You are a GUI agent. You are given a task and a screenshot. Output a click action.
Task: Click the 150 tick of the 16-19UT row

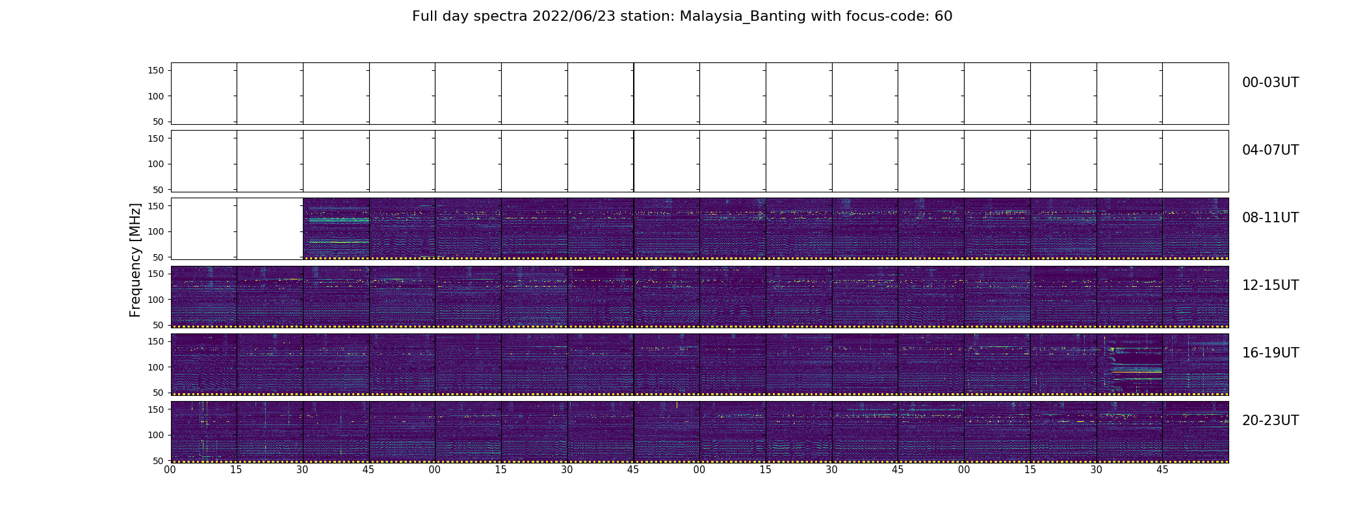tap(157, 341)
